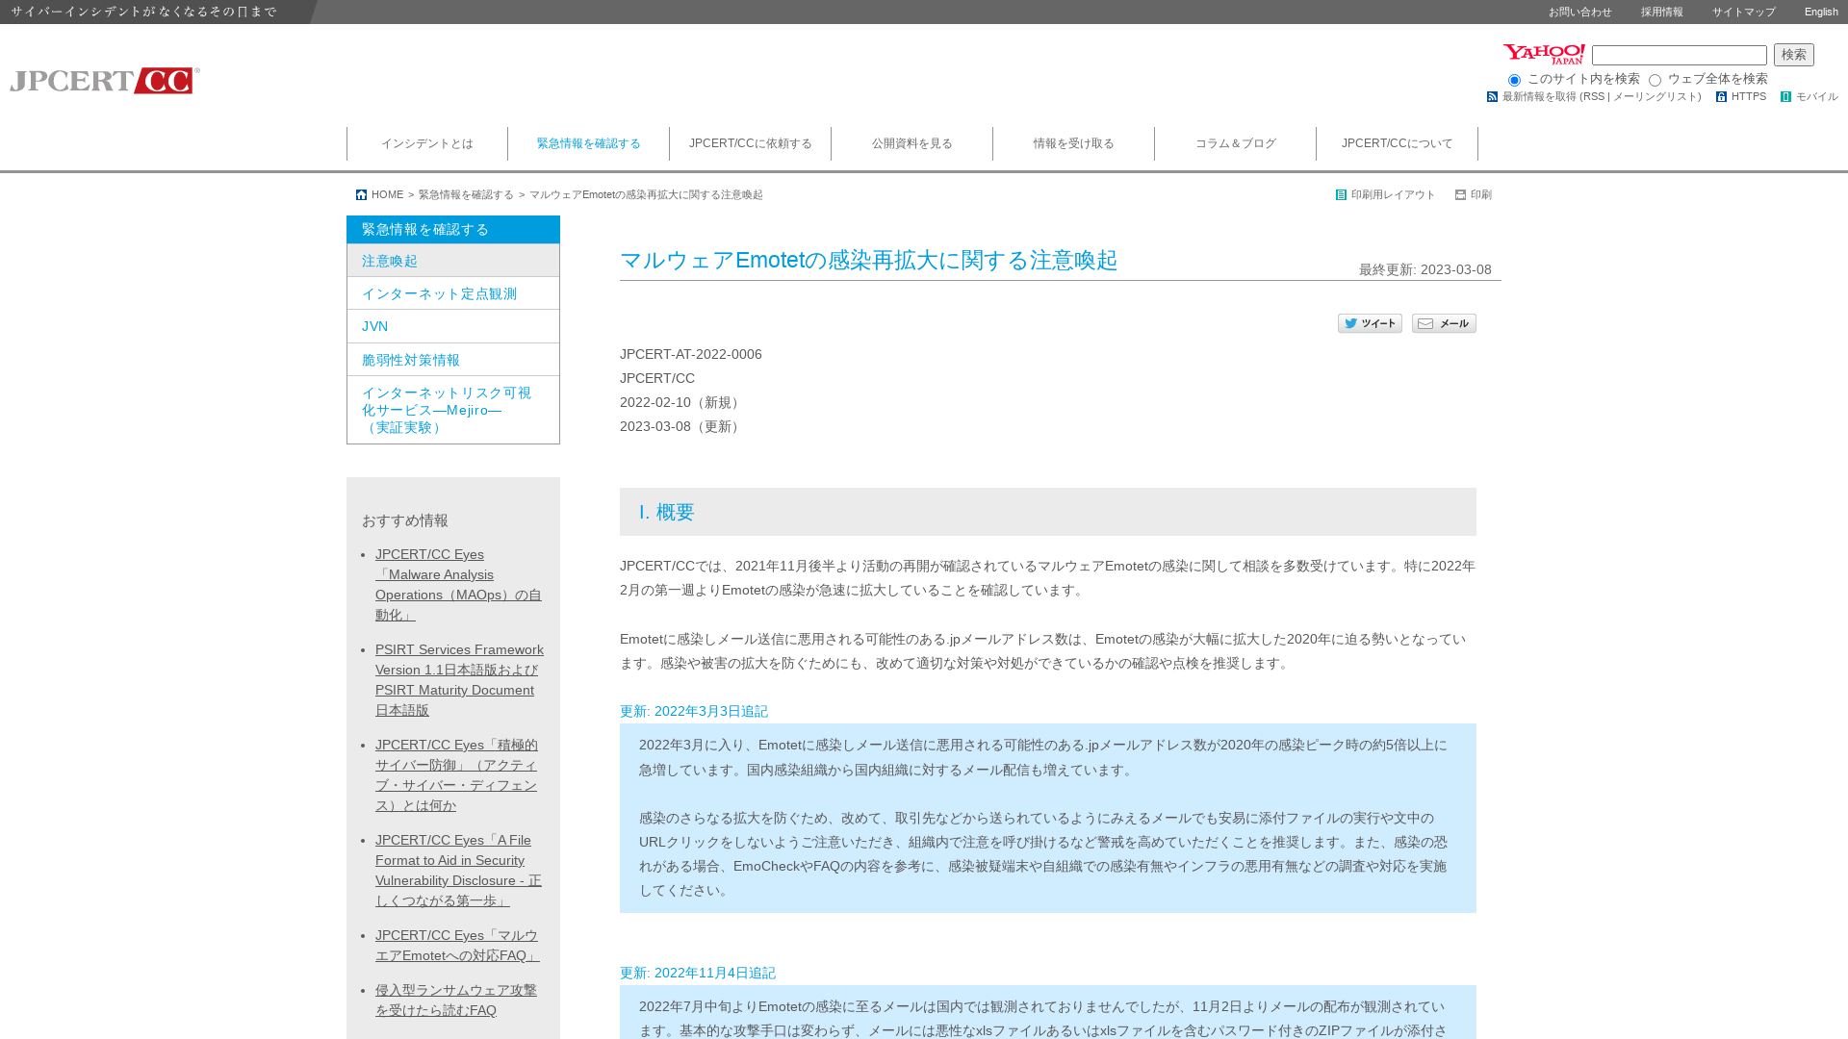Click the HOME breadcrumb house icon
Viewport: 1848px width, 1039px height.
point(361,195)
